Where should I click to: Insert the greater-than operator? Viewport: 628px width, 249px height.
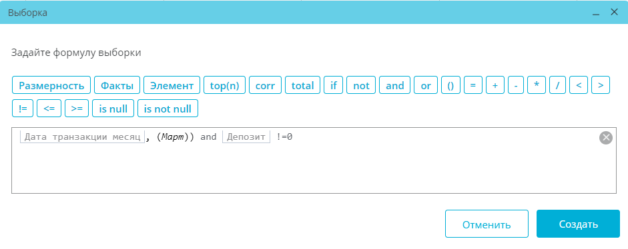click(601, 85)
